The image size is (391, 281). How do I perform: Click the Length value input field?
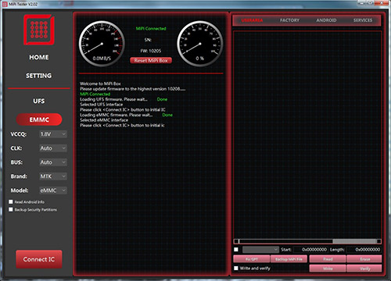tap(364, 250)
